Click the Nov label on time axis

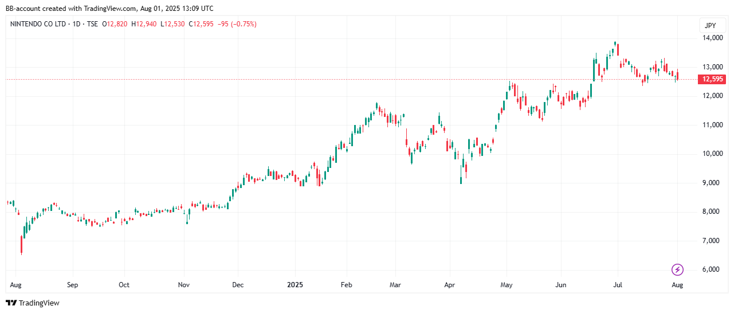tap(184, 284)
